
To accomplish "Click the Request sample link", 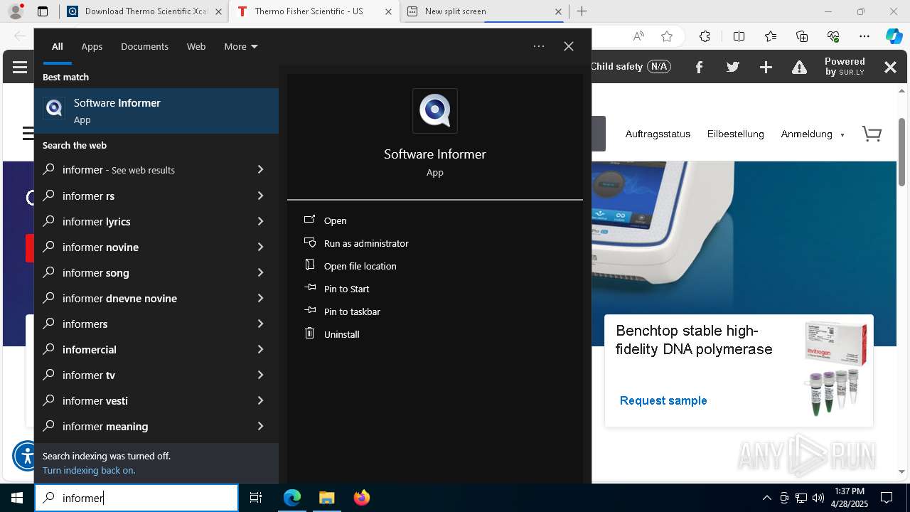I will point(663,400).
